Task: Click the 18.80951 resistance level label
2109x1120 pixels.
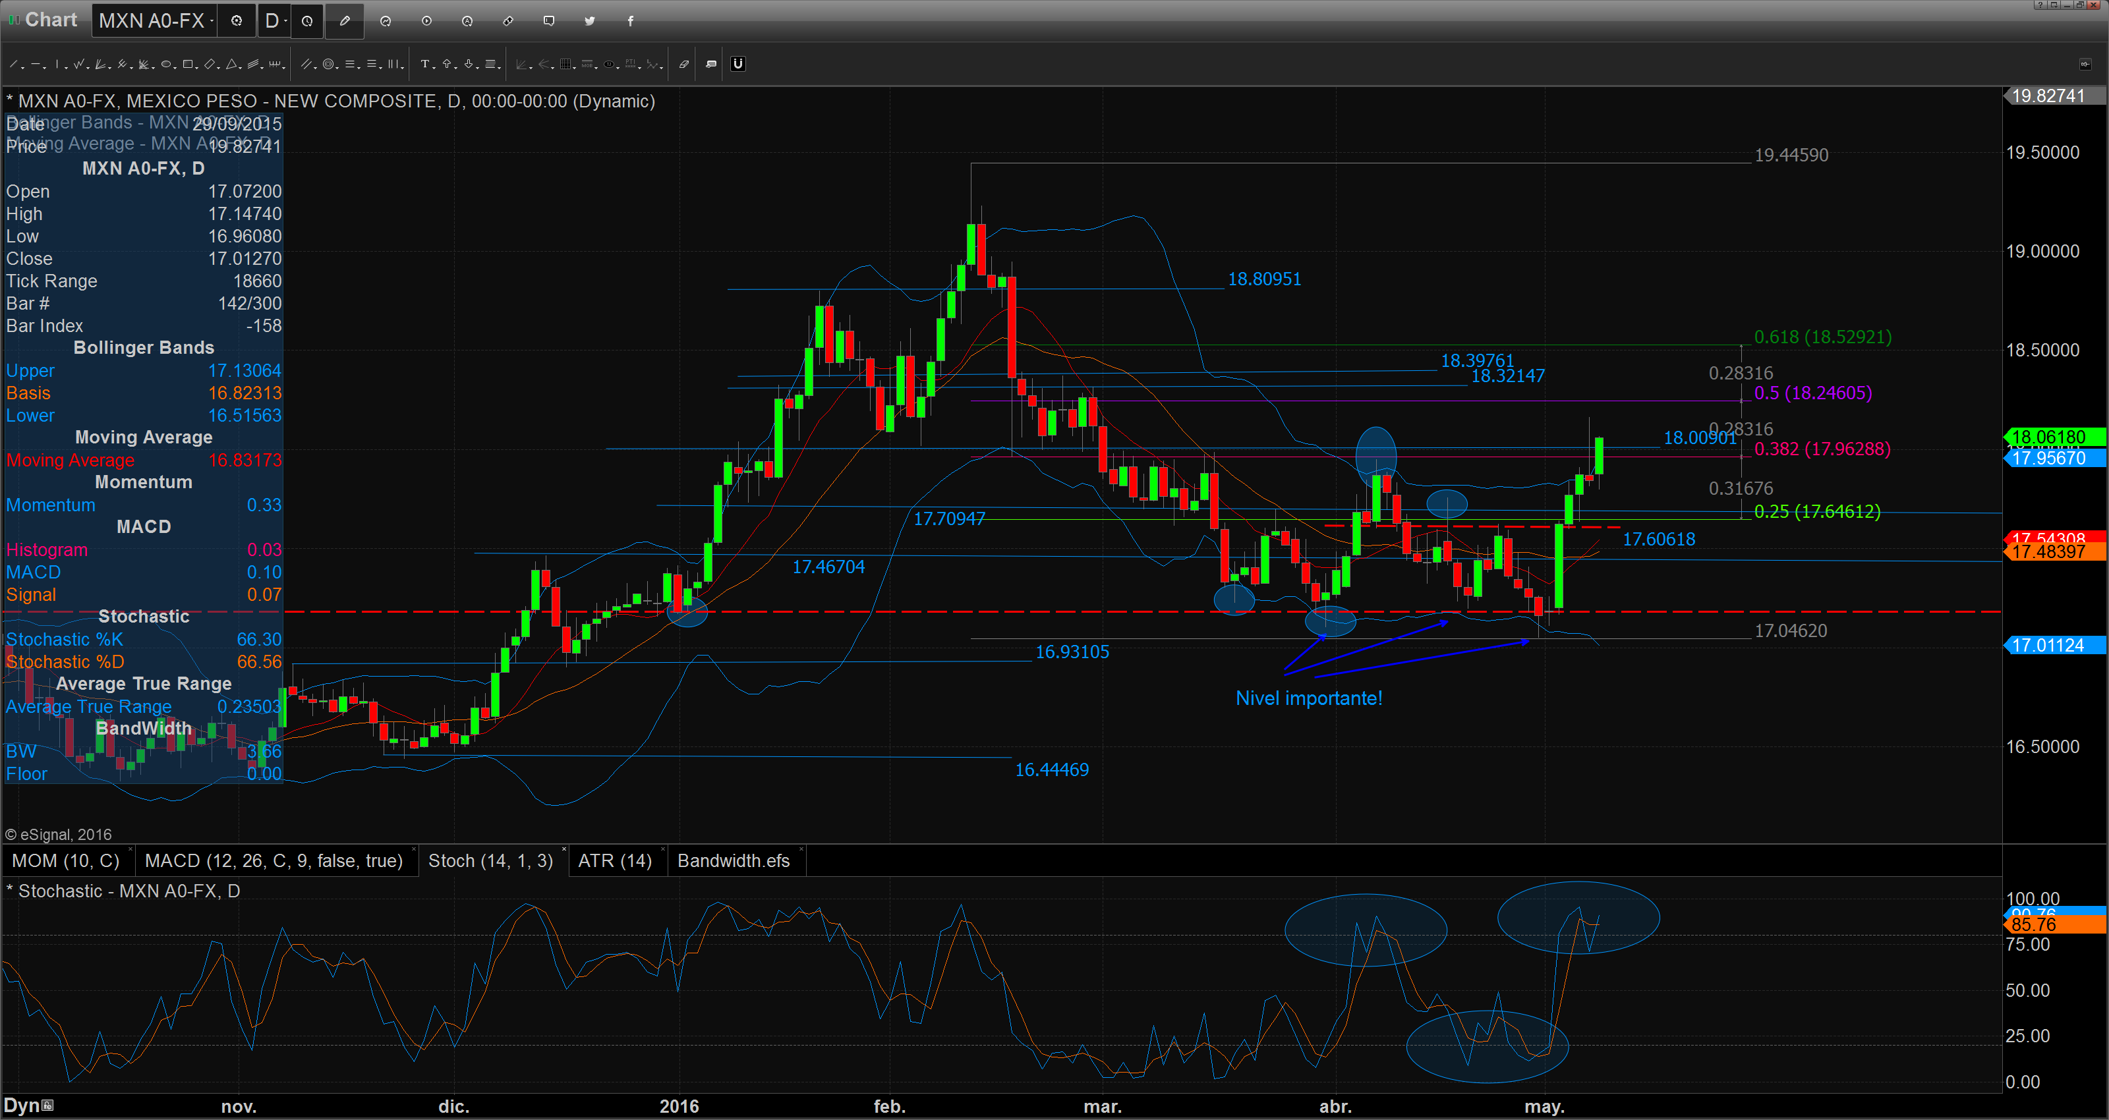Action: [x=1264, y=279]
